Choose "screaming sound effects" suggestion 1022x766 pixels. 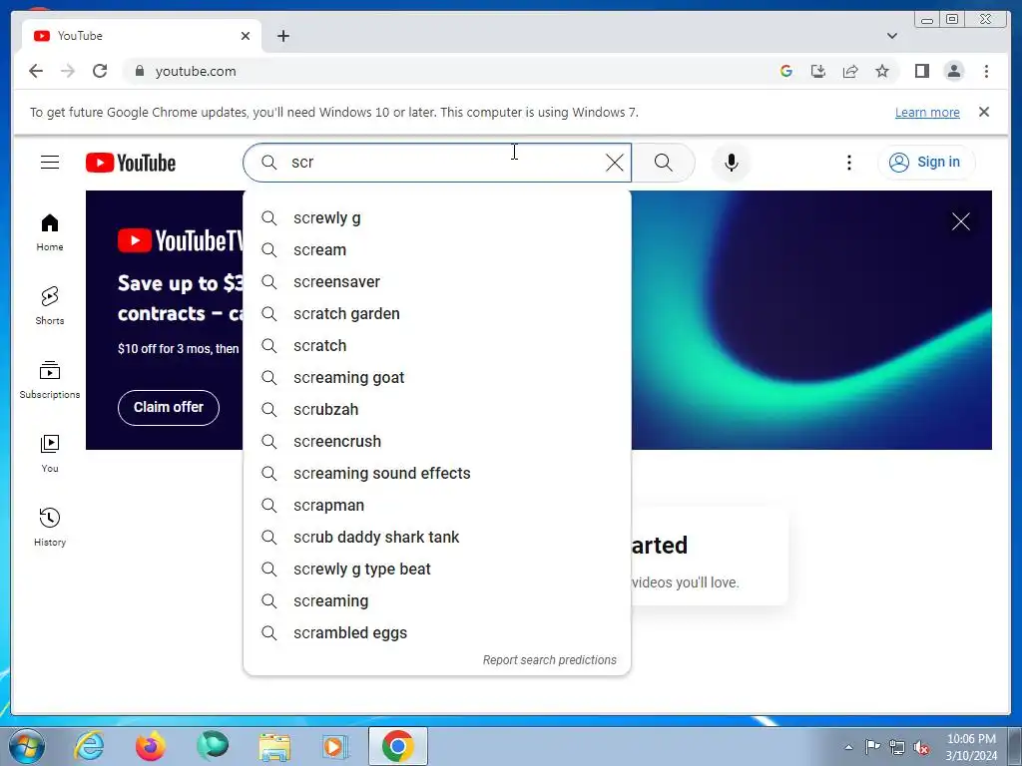click(437, 474)
